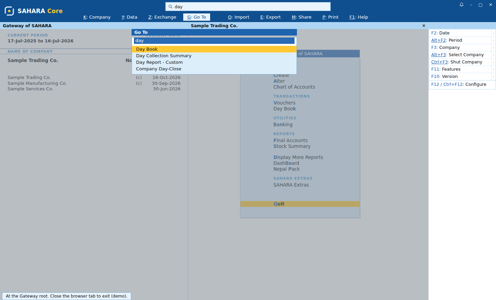
Task: Click Ctrl+F3: Shut Company button
Action: [x=460, y=62]
